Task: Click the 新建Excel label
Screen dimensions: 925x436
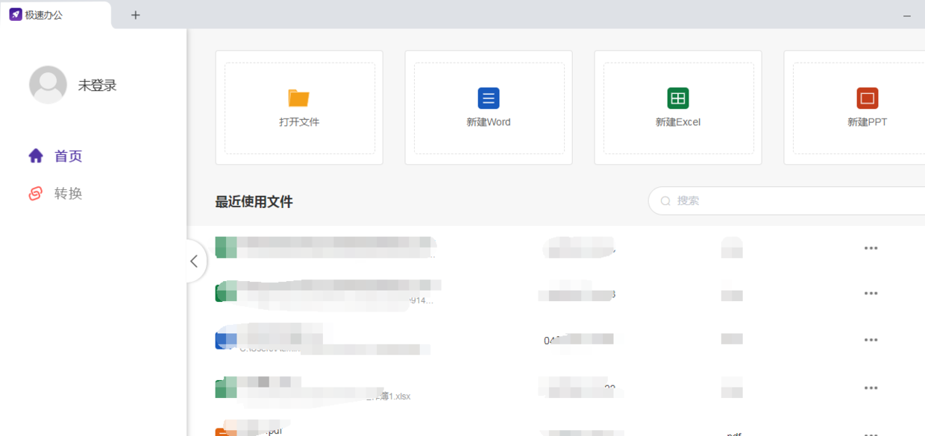Action: tap(678, 122)
